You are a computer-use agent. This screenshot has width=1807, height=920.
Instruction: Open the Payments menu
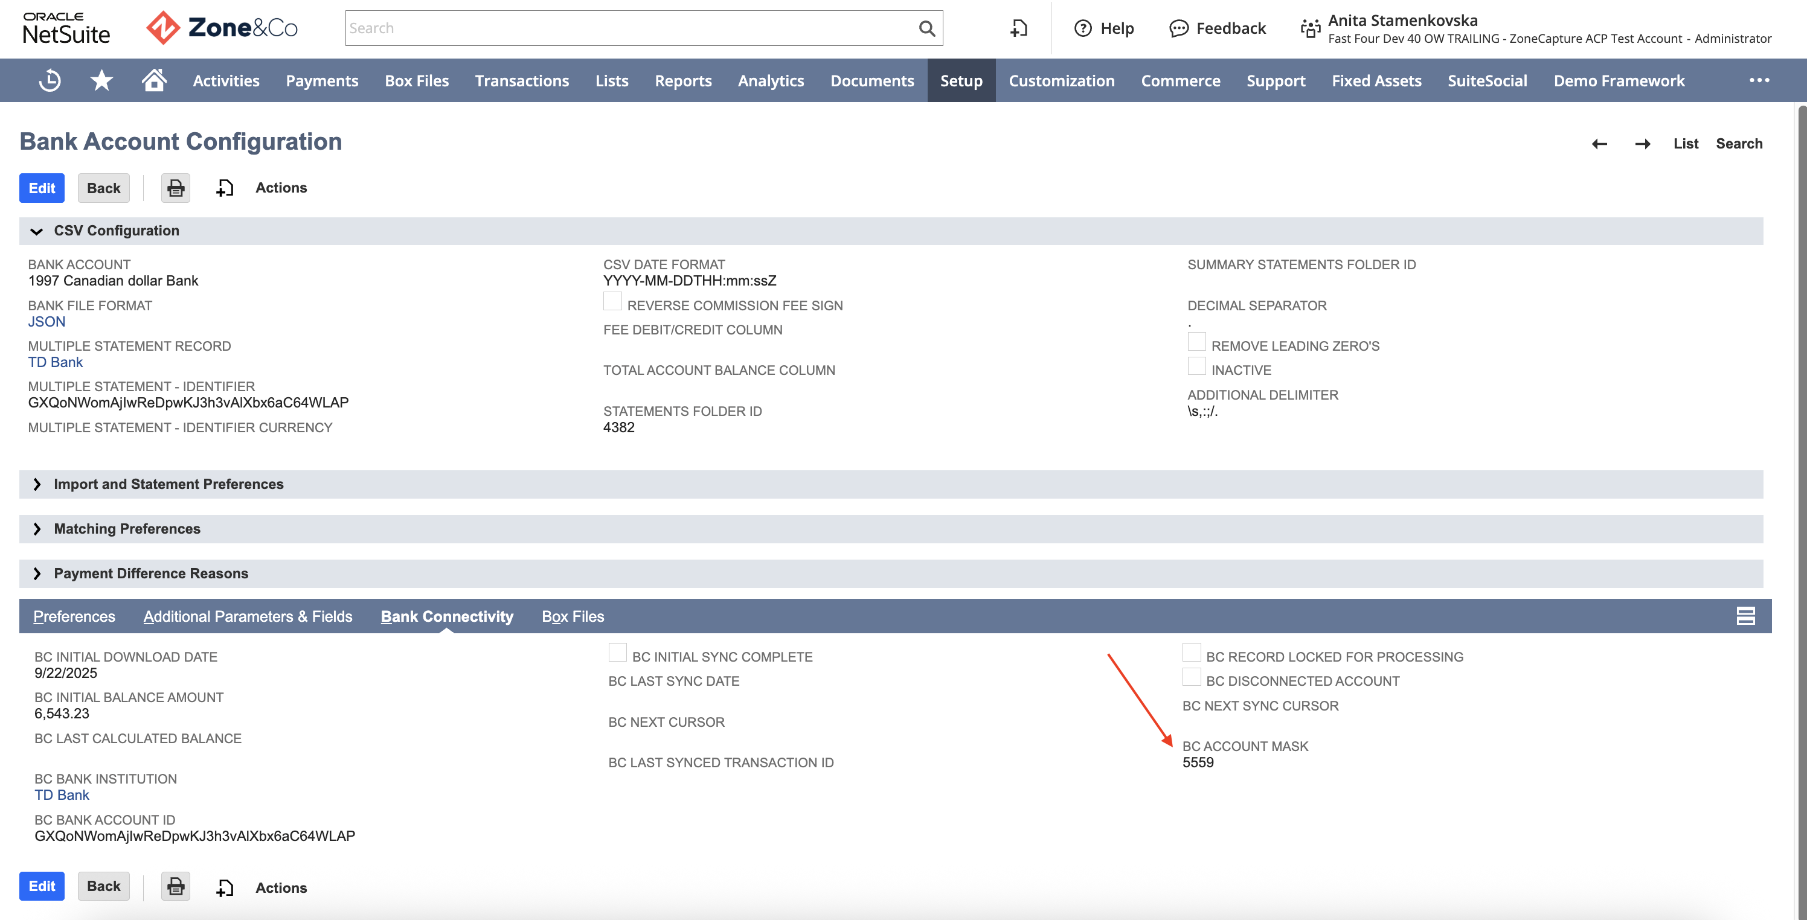[322, 81]
